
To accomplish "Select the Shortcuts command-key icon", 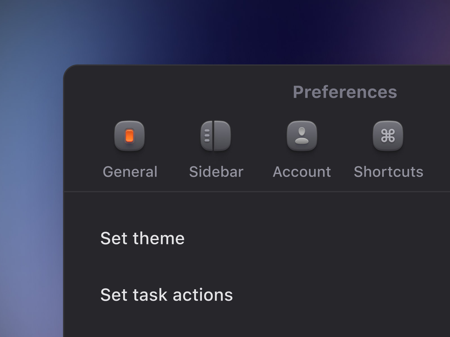I will [388, 136].
